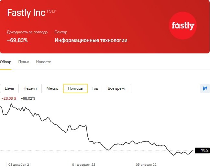
Task: Switch chart to Год range
Action: coord(95,88)
